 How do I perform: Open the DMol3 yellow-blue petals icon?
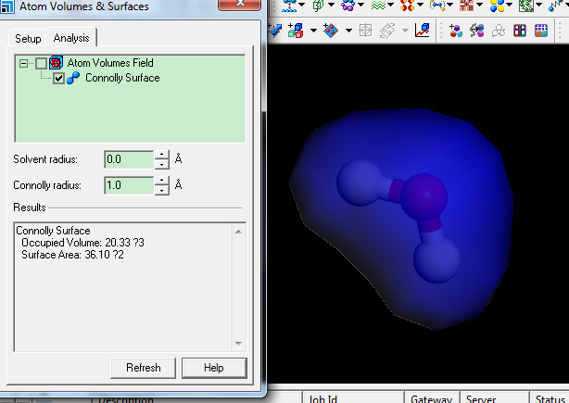[x=497, y=5]
